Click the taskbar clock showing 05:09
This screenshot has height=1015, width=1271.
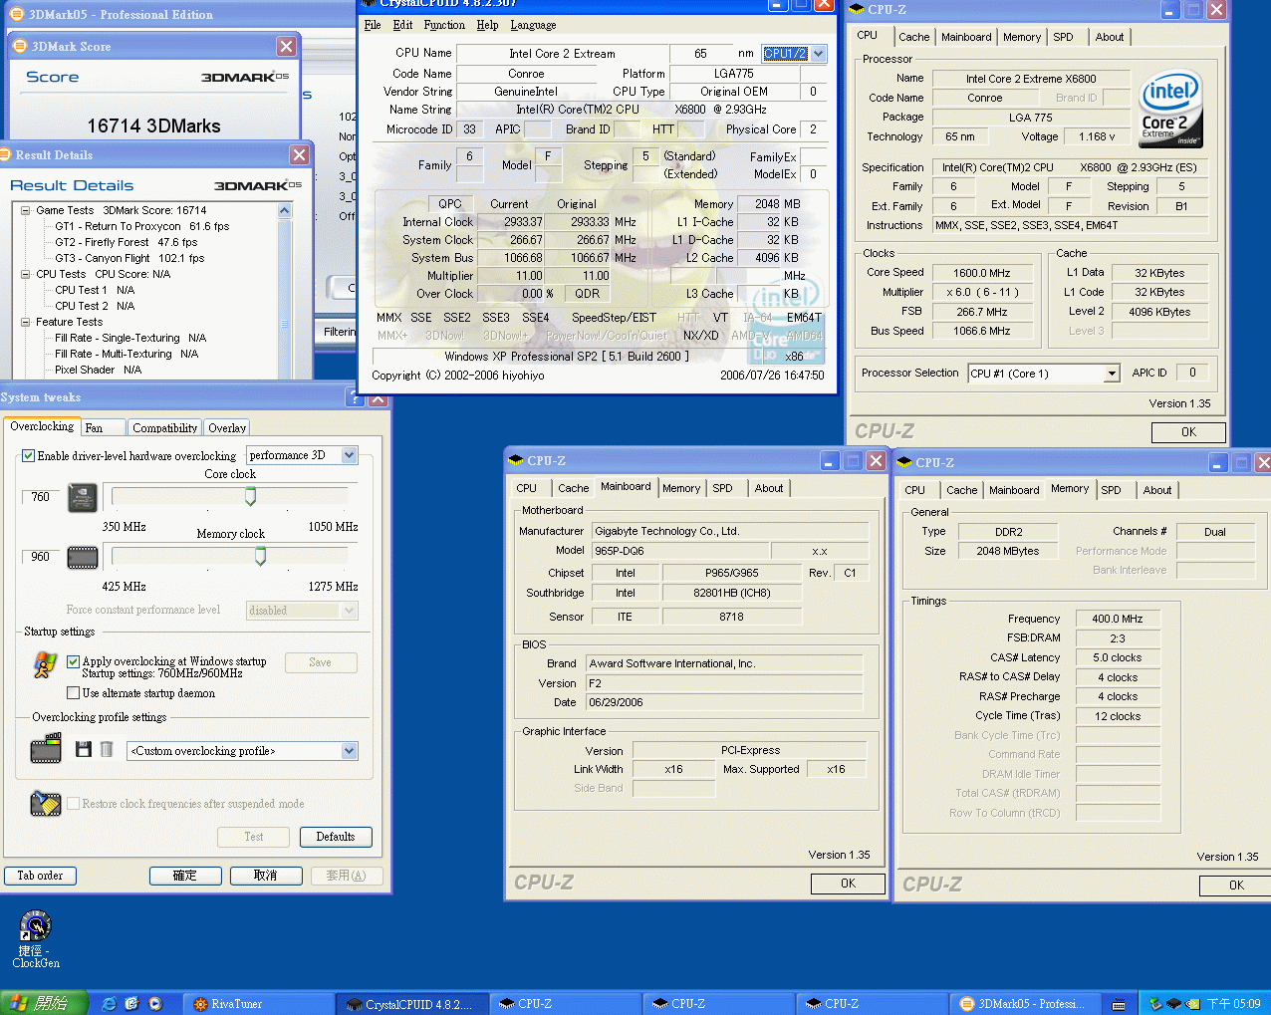pyautogui.click(x=1233, y=1004)
